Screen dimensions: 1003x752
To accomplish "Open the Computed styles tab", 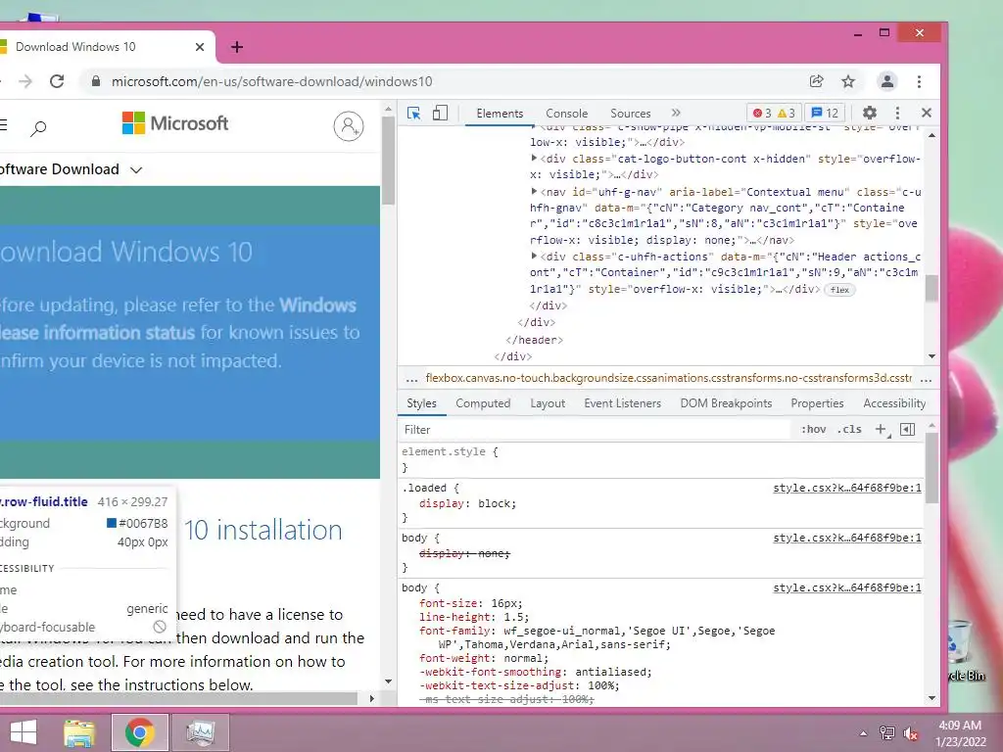I will pos(483,403).
